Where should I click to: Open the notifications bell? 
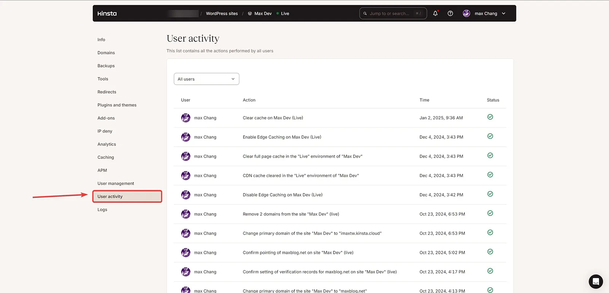[435, 13]
